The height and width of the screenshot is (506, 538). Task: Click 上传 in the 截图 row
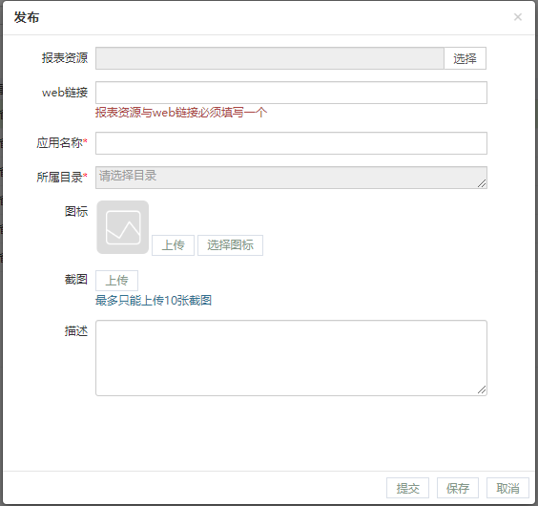(x=116, y=281)
